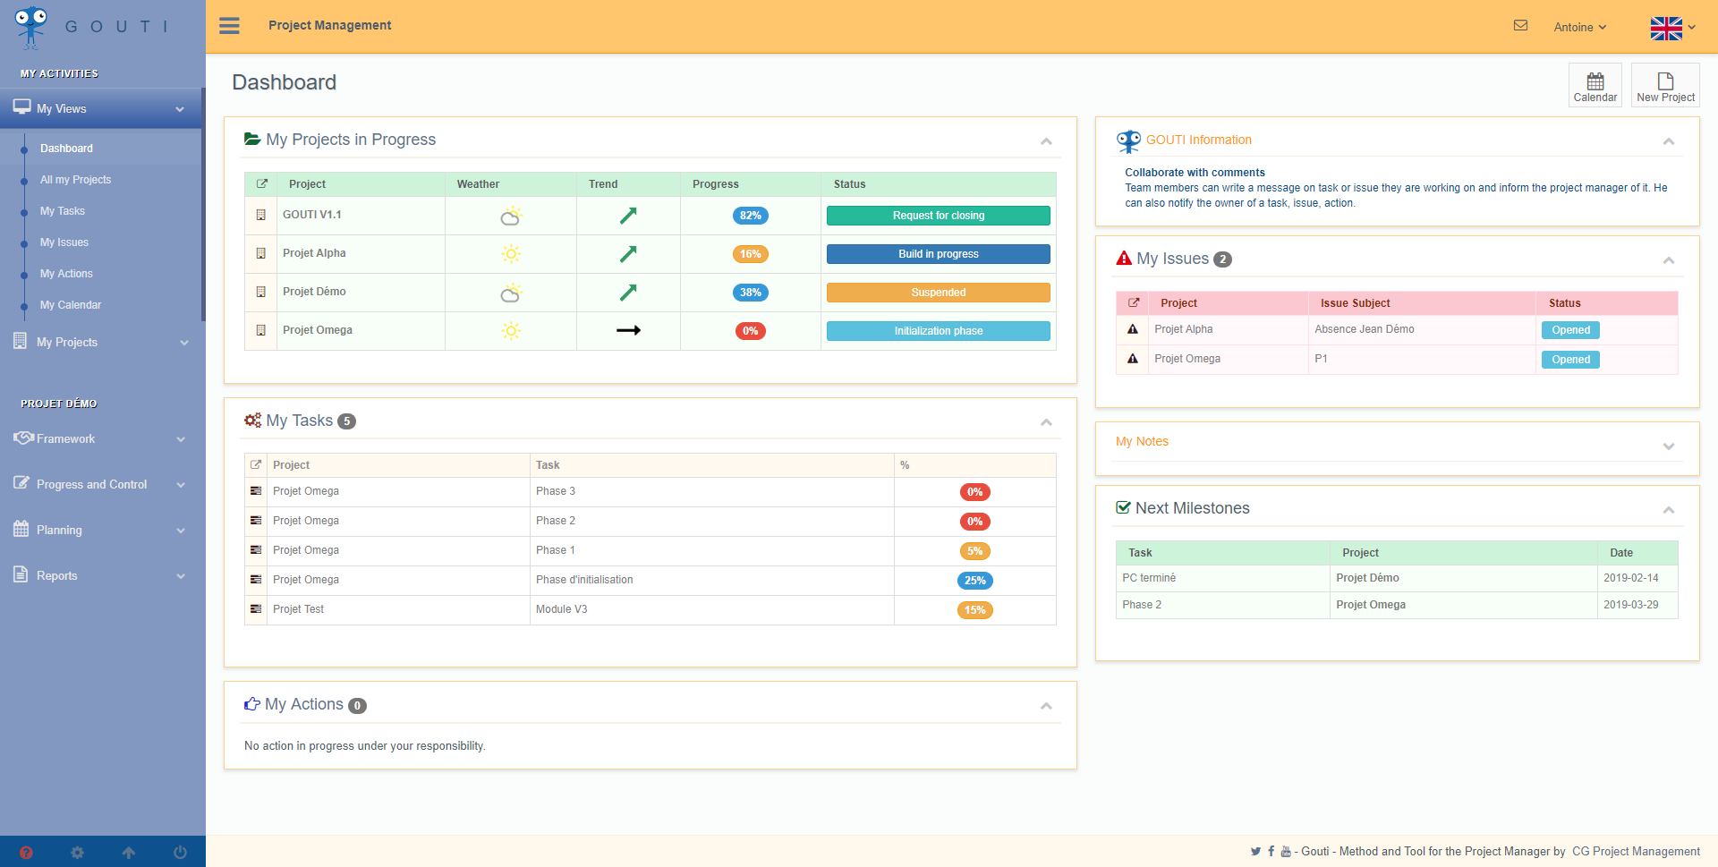Screen dimensions: 1718x867
Task: Click the Twitter icon in footer
Action: (1255, 852)
